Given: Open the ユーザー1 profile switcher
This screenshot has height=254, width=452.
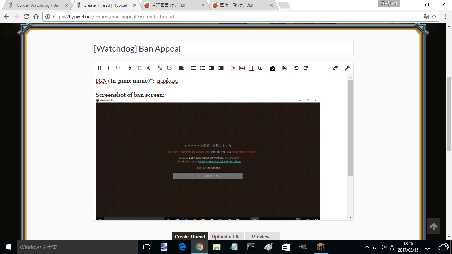Looking at the screenshot, I should [x=389, y=4].
